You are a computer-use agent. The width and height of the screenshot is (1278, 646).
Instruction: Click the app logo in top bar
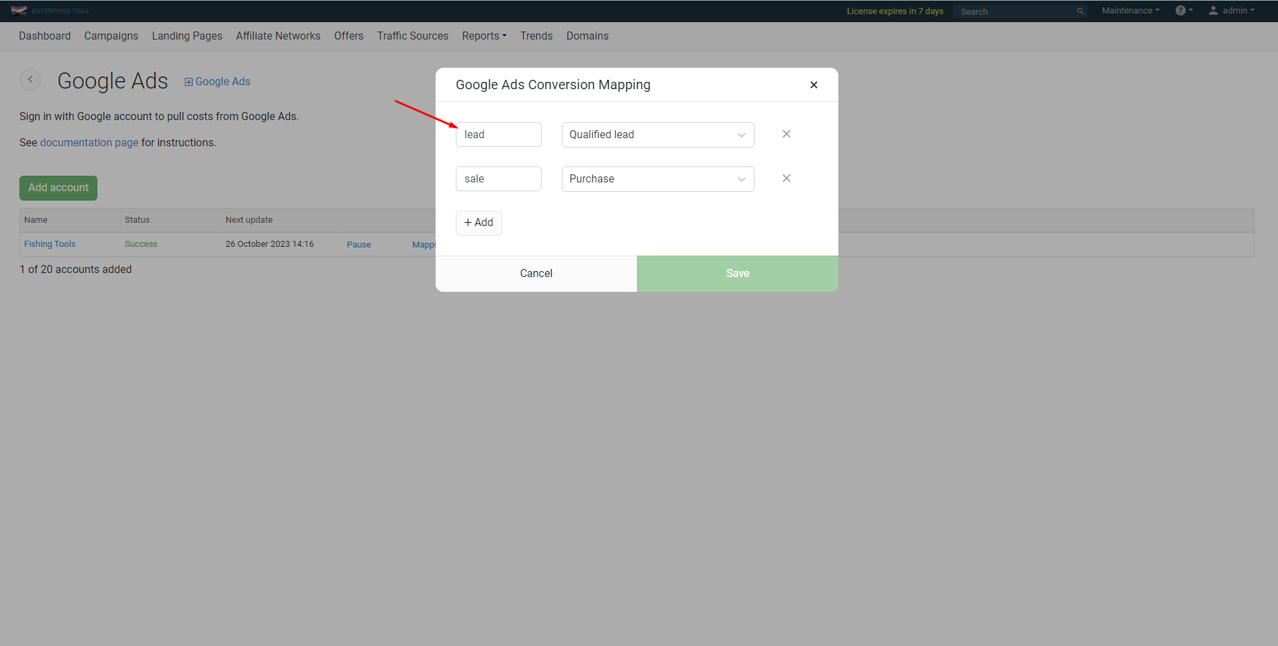19,11
